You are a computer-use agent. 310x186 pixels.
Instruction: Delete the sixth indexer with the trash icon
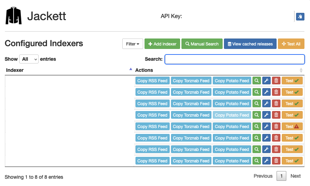[x=276, y=138]
